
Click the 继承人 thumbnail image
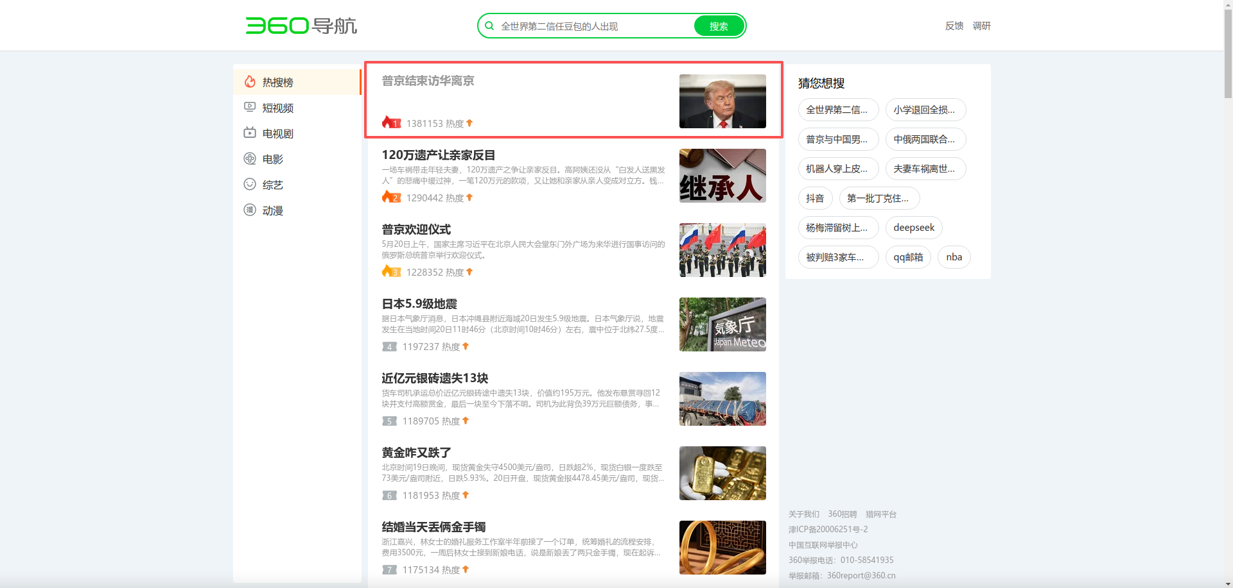tap(722, 176)
